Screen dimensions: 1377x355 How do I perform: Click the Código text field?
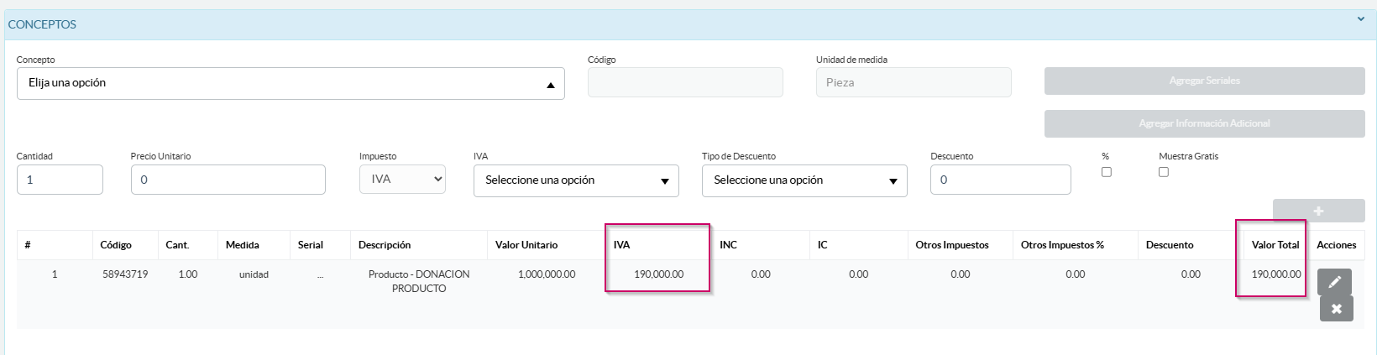click(685, 82)
